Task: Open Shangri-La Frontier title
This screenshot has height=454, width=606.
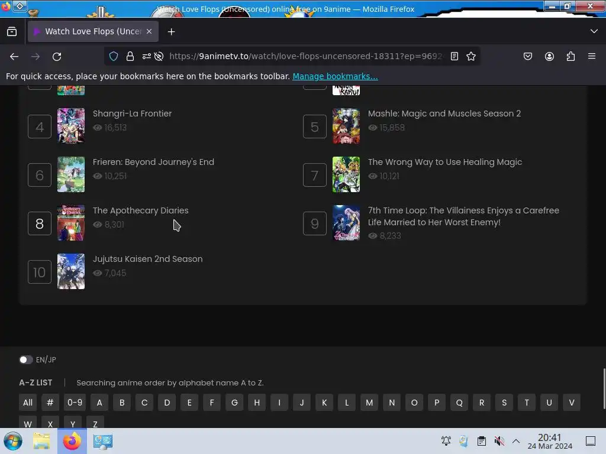Action: coord(132,113)
